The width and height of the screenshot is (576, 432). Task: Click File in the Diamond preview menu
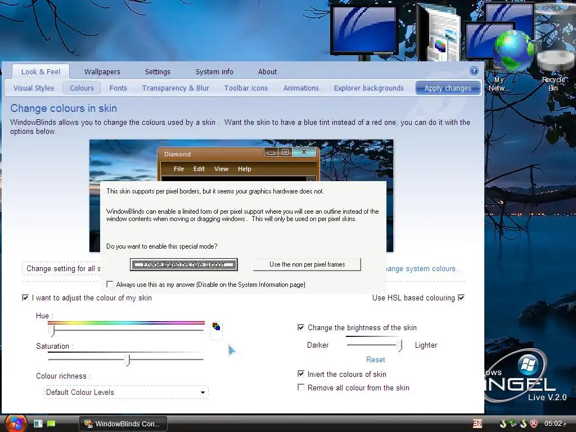pyautogui.click(x=178, y=169)
